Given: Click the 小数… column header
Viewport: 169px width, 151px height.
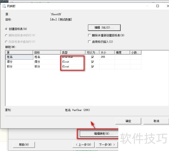Looking at the screenshot, I should click(x=136, y=53).
